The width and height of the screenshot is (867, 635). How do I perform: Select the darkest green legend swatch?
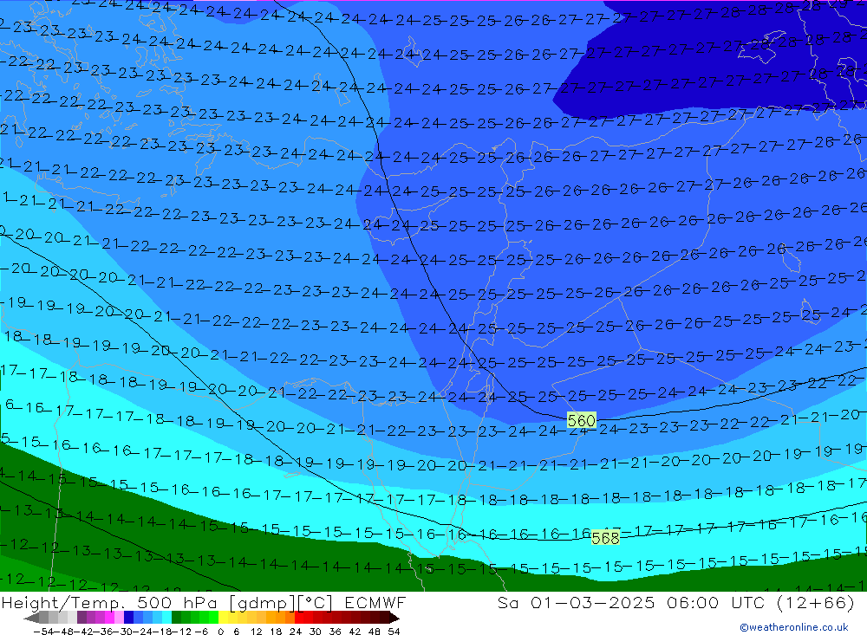(176, 618)
